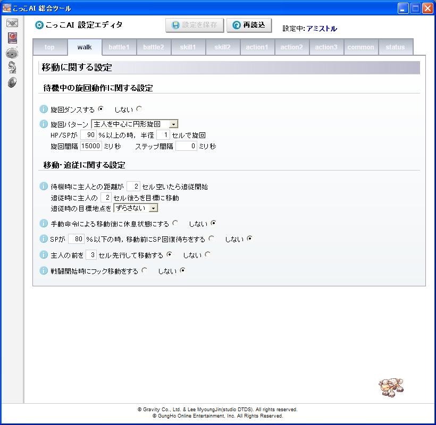436x425 pixels.
Task: Enable 戦闘開始時にフック移動をする radio option
Action: (144, 270)
